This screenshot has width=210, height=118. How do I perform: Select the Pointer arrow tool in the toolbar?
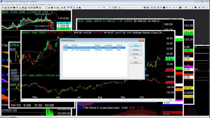pyautogui.click(x=193, y=8)
